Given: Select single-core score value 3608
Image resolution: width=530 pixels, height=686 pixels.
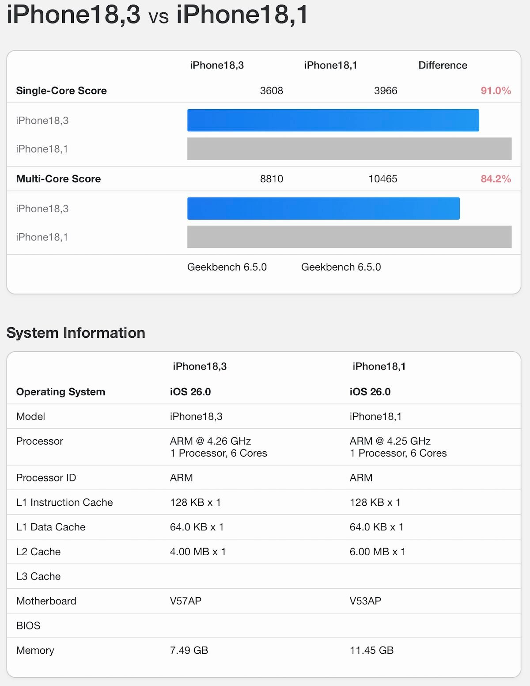Looking at the screenshot, I should (x=272, y=91).
